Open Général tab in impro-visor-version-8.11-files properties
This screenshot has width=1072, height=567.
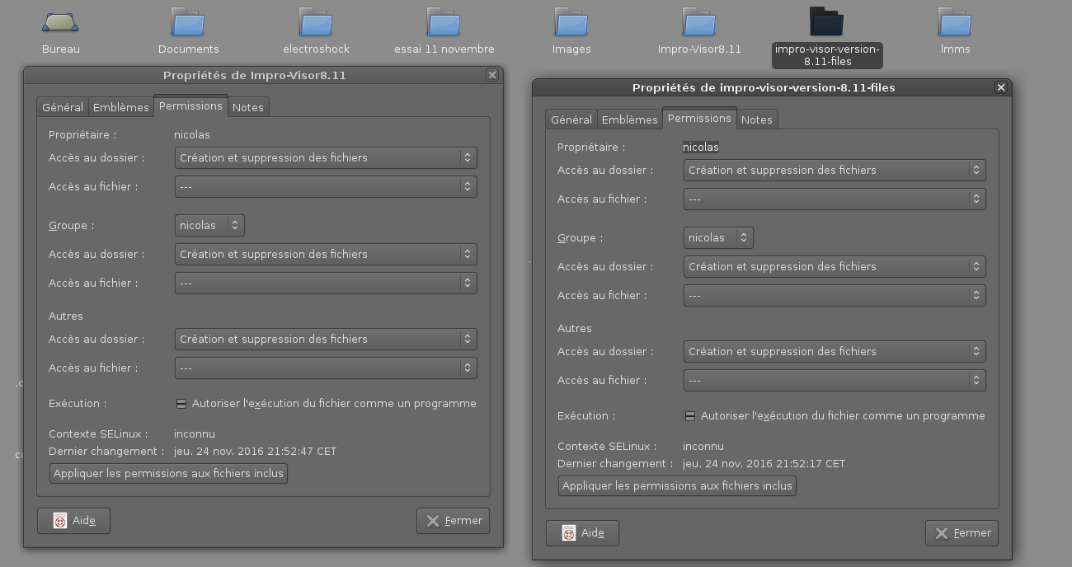pos(571,119)
